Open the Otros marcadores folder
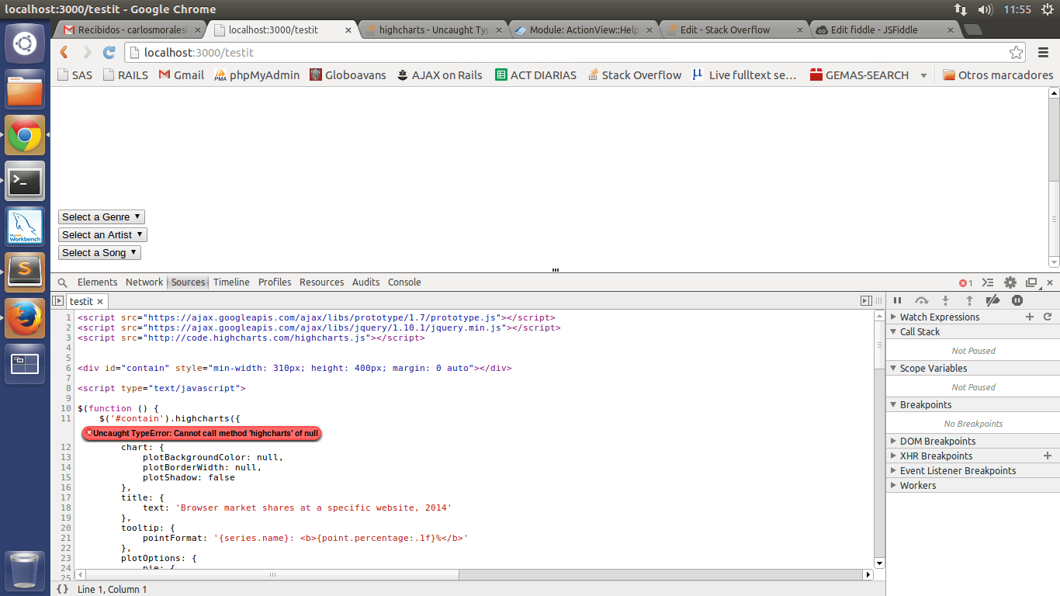Image resolution: width=1060 pixels, height=596 pixels. [x=998, y=75]
